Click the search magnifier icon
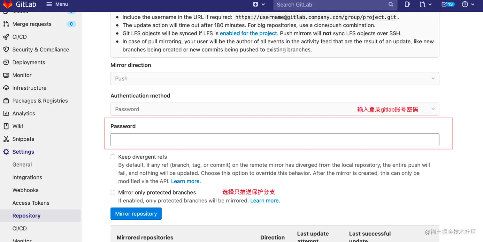This screenshot has width=483, height=242. 391,4
